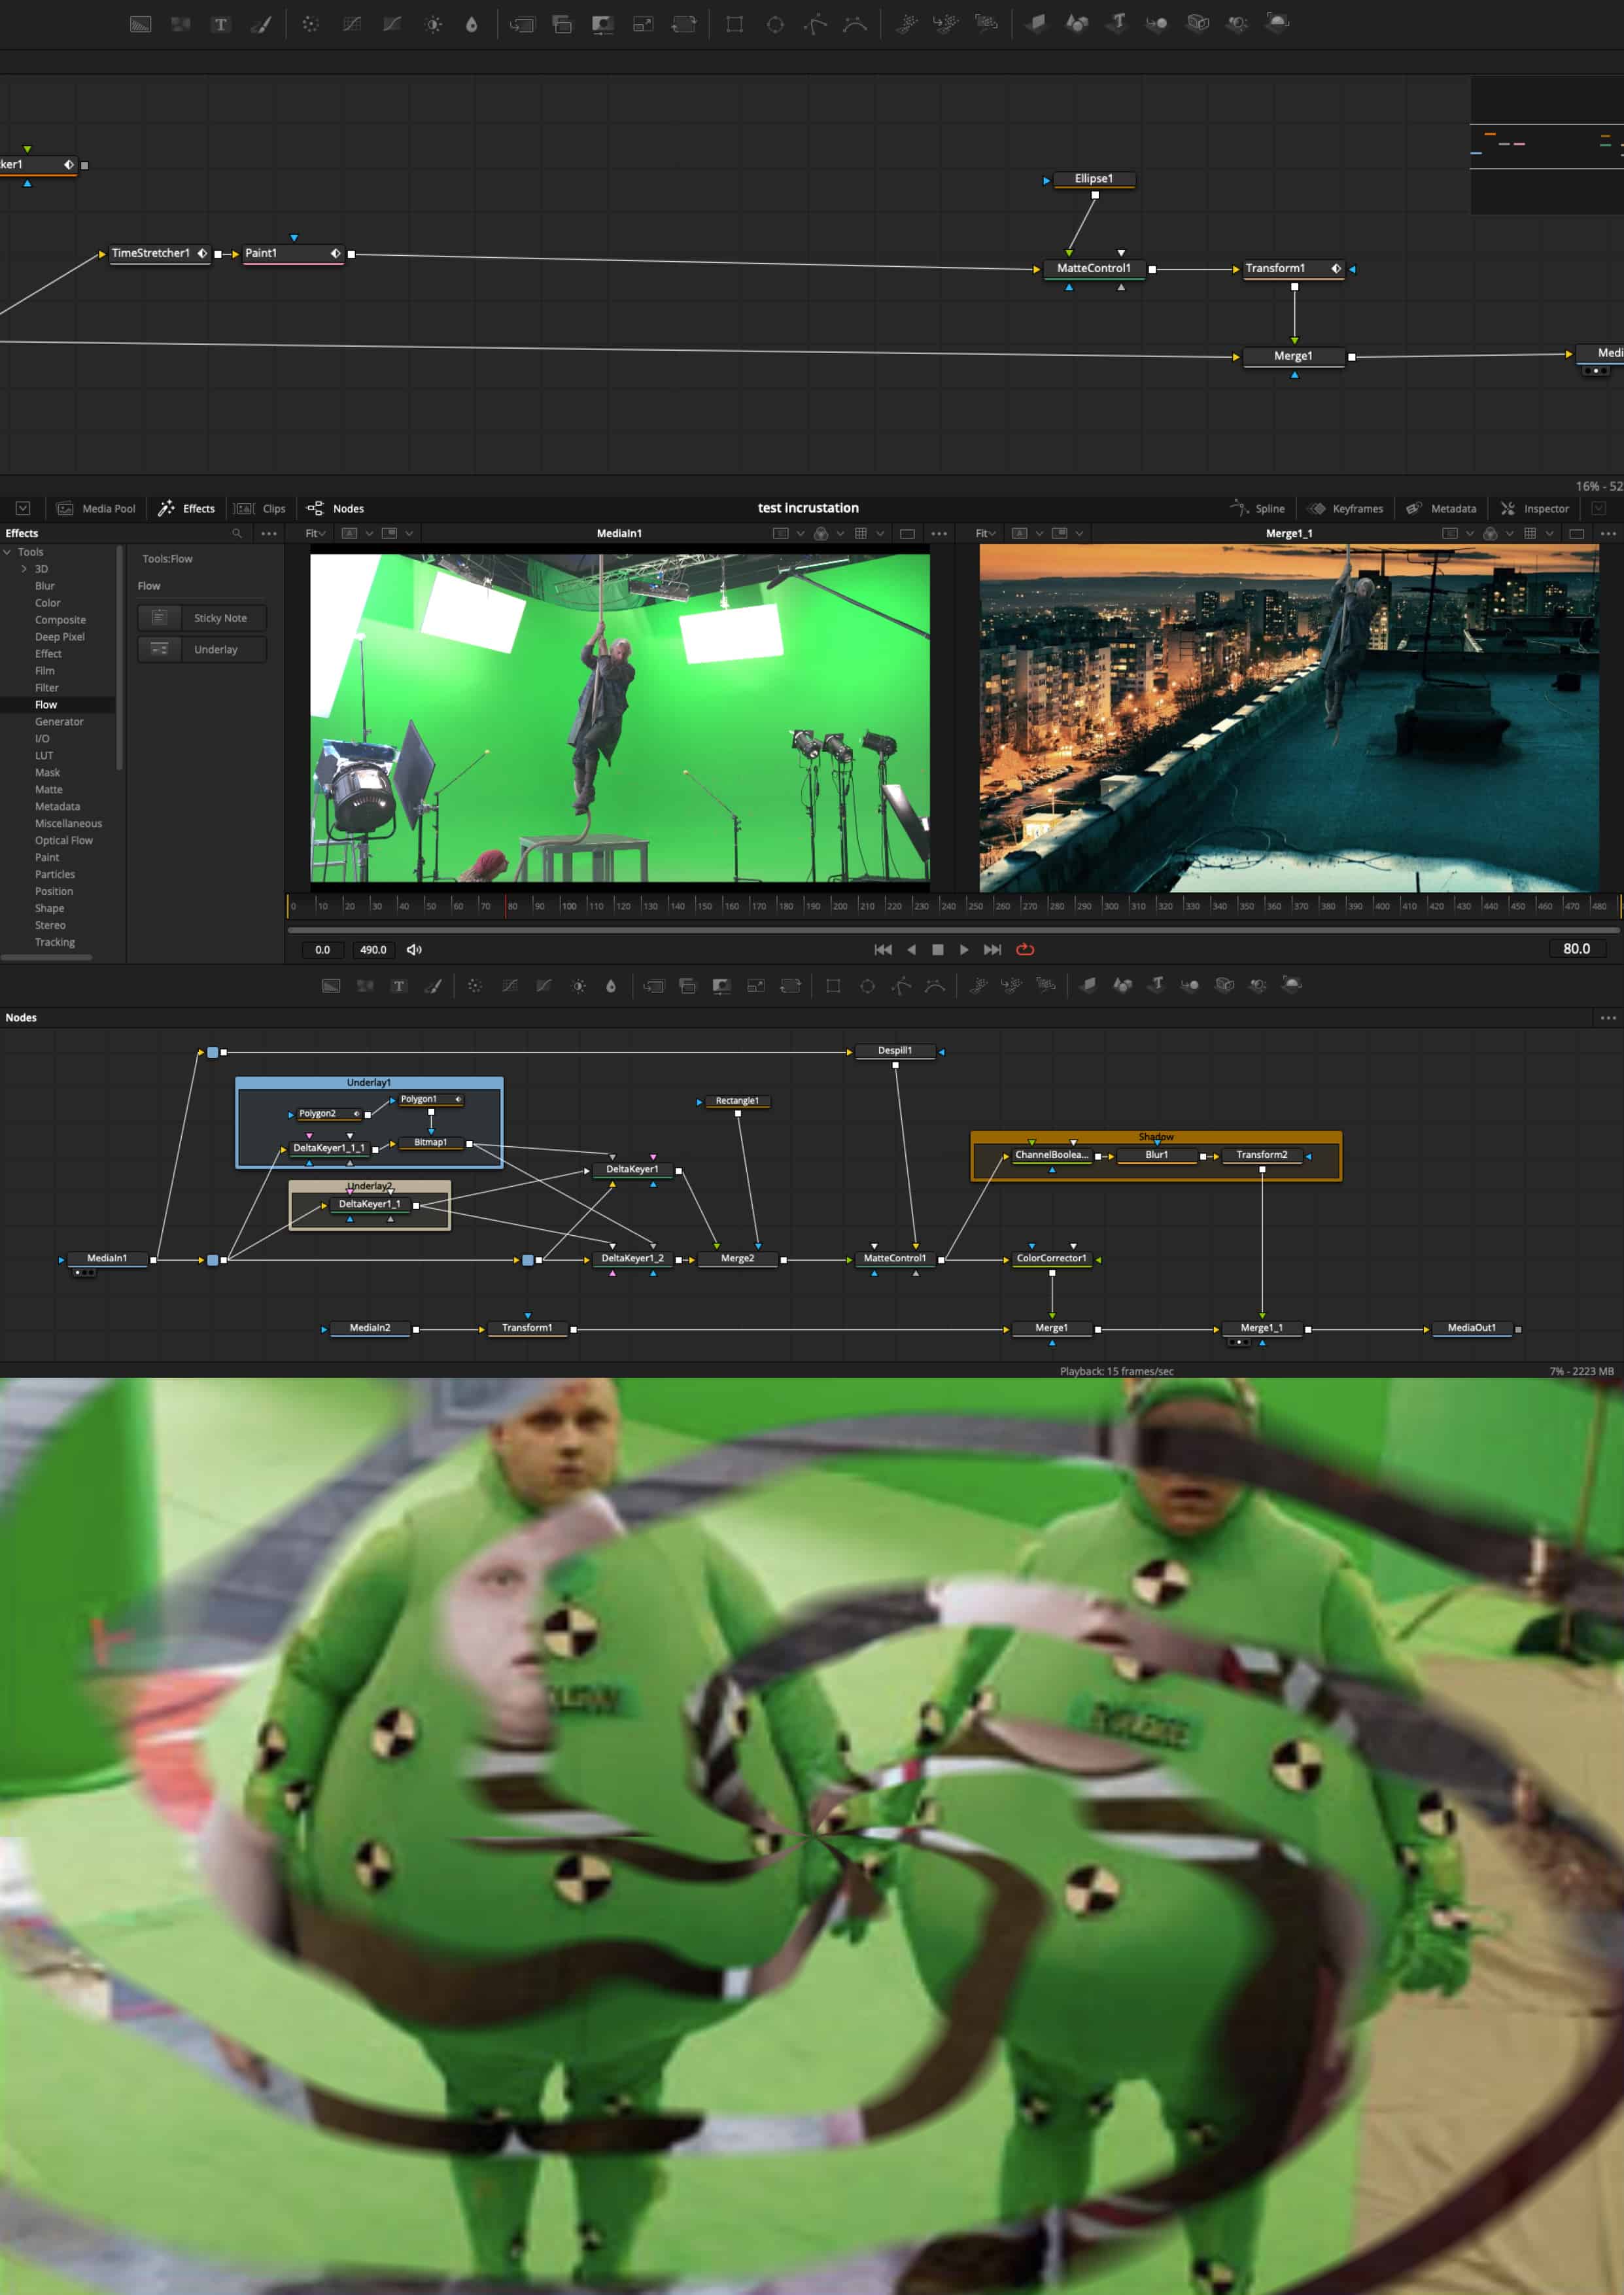This screenshot has height=2295, width=1624.
Task: Click the Blur droplet icon in the upper window toolbar
Action: tap(472, 24)
